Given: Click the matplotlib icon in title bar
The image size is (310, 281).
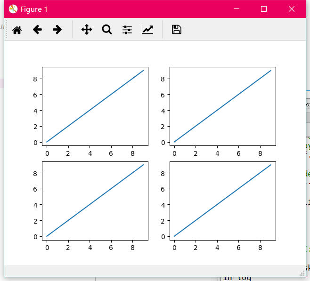Looking at the screenshot, I should [x=13, y=9].
